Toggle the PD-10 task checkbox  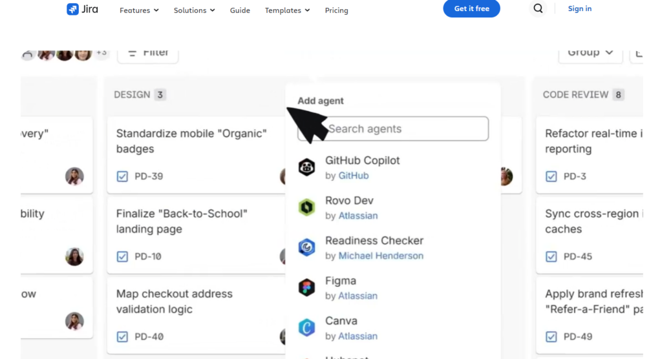[122, 256]
